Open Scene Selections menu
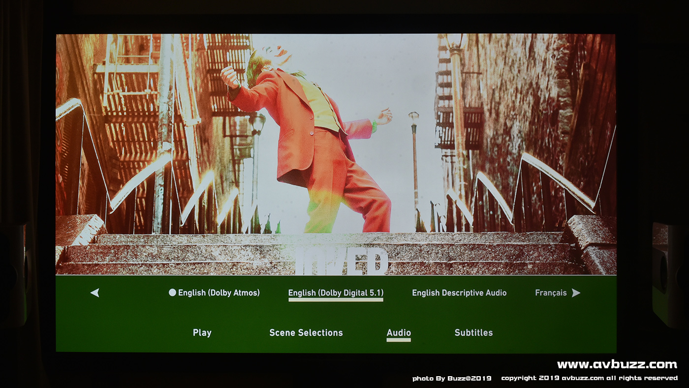The image size is (689, 388). pos(306,332)
